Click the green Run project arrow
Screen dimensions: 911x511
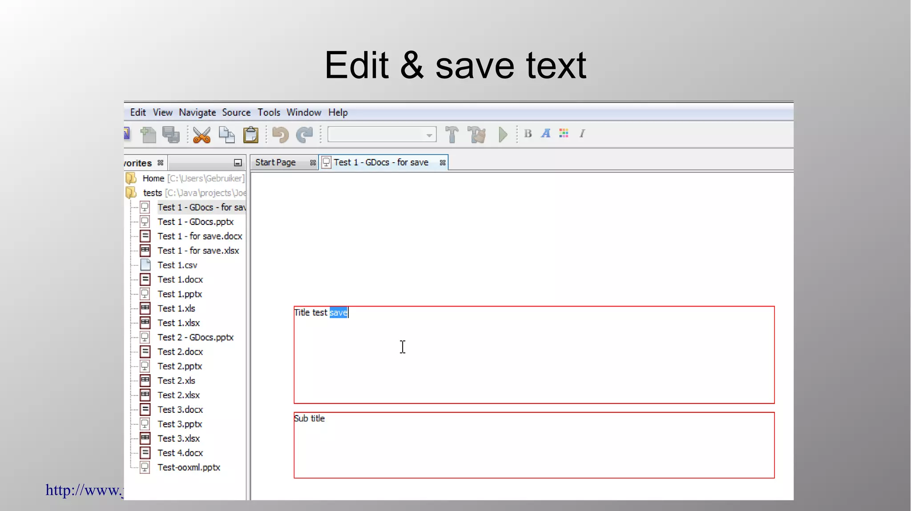(503, 135)
